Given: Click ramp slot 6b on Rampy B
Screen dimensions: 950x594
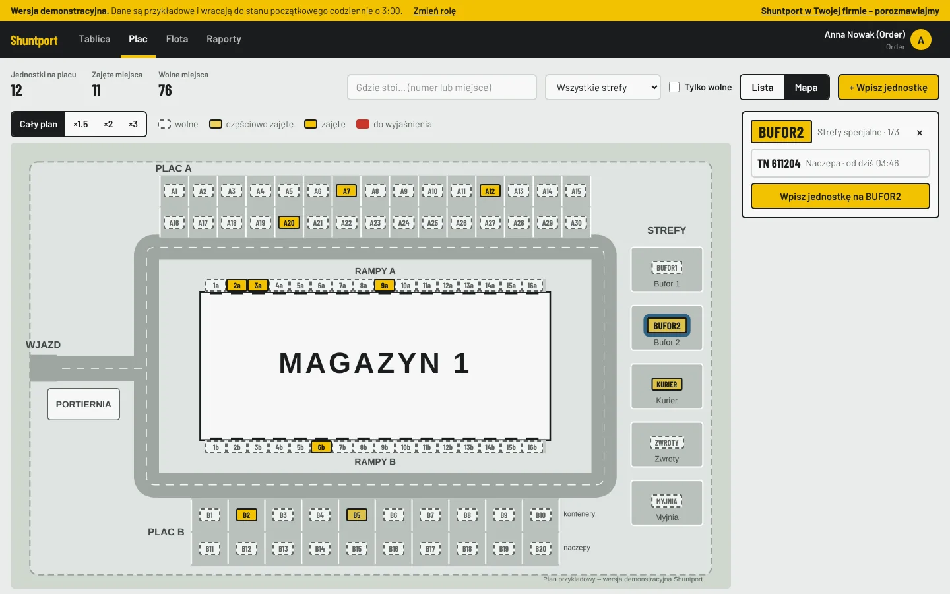Looking at the screenshot, I should tap(321, 447).
